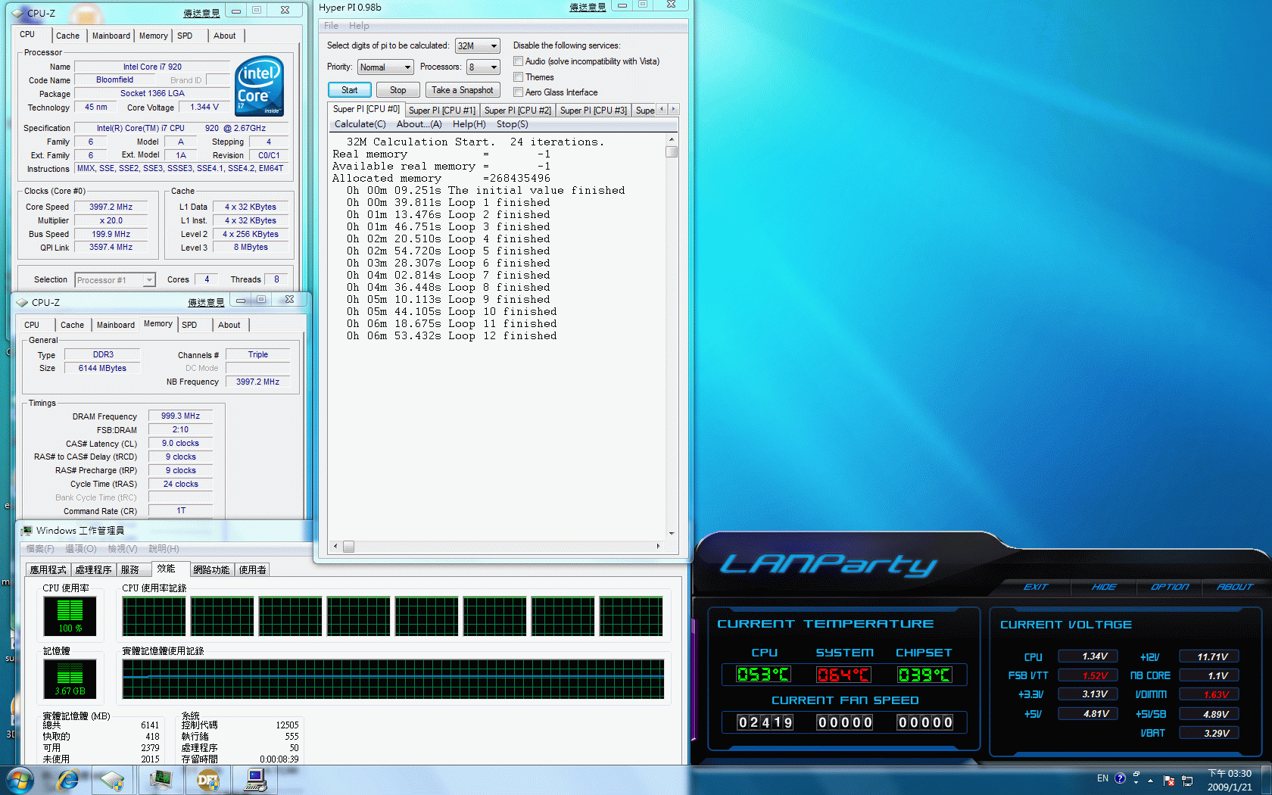Switch to Super PI [CPU #1] tab
The width and height of the screenshot is (1272, 795).
(x=442, y=111)
